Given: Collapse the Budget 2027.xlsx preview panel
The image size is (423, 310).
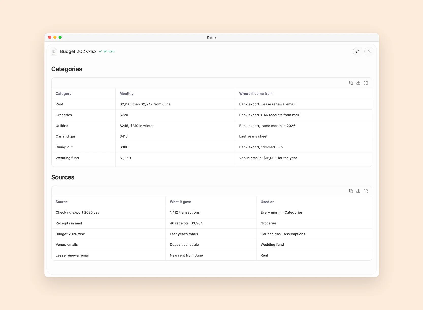Looking at the screenshot, I should [357, 51].
